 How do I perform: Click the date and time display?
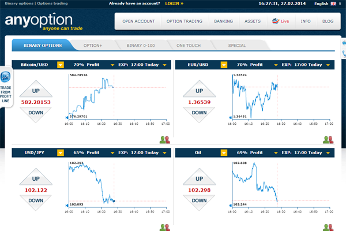pos(282,3)
